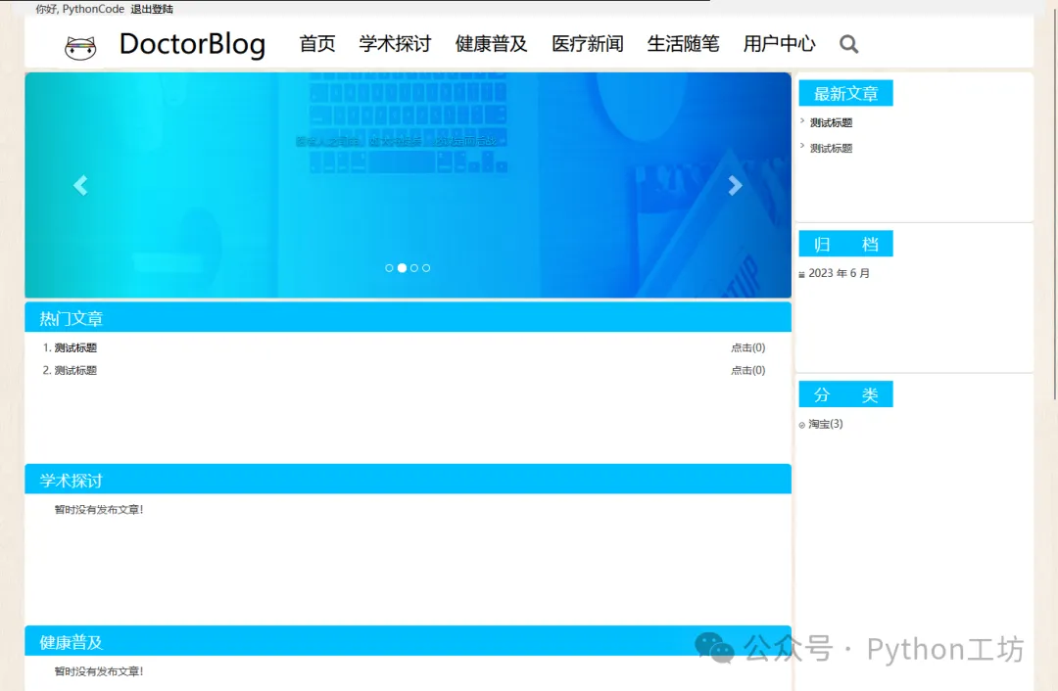The width and height of the screenshot is (1058, 691).
Task: Open the 生活随笔 nav item
Action: pos(684,44)
